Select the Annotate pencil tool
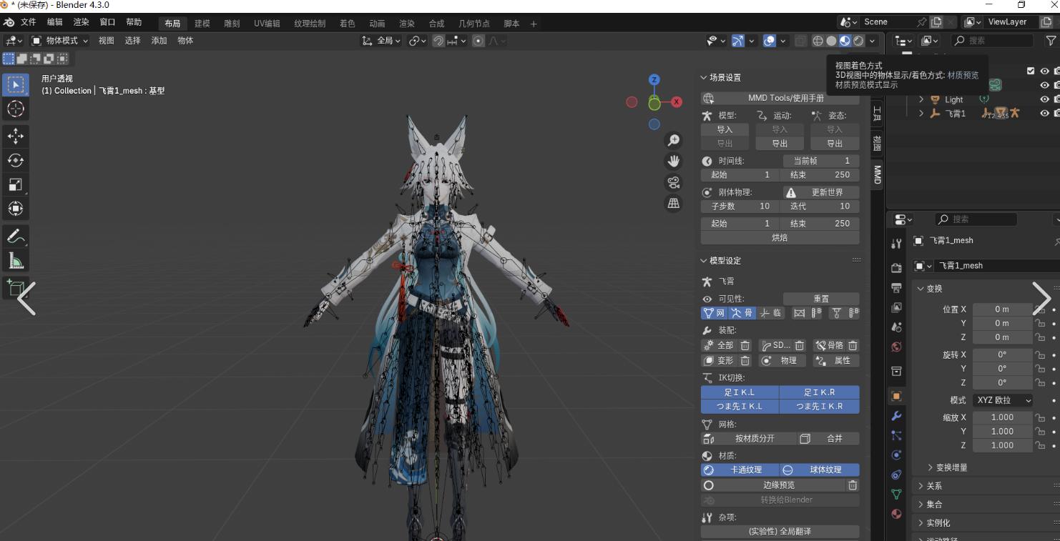The height and width of the screenshot is (541, 1060). (16, 235)
